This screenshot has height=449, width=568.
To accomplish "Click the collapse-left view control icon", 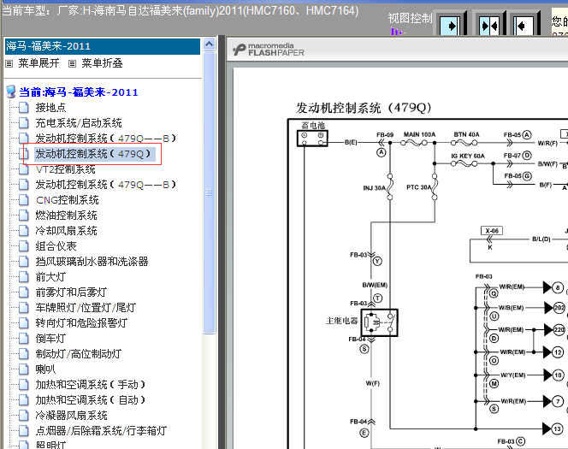I will click(524, 26).
